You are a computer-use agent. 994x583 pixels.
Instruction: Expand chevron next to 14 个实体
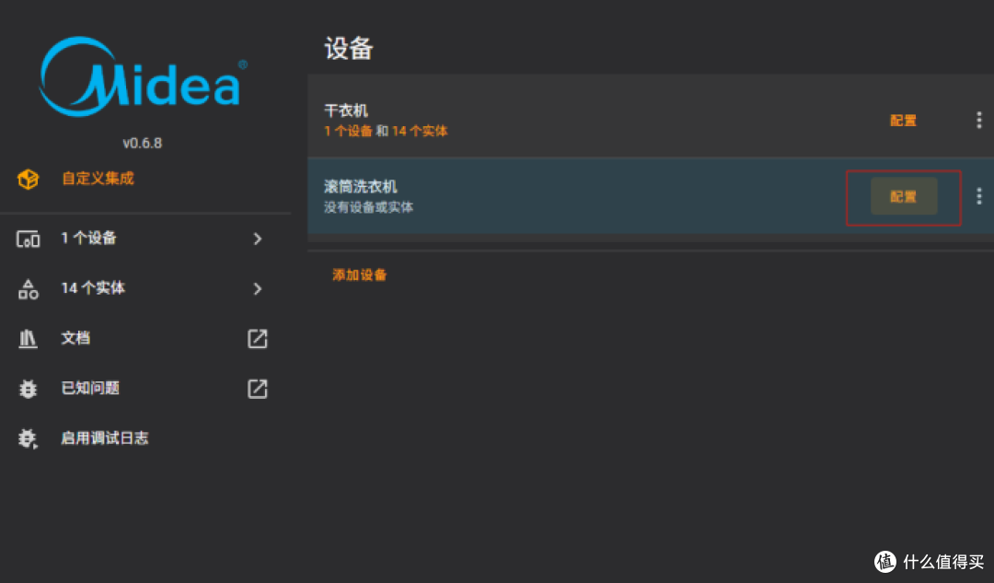258,288
